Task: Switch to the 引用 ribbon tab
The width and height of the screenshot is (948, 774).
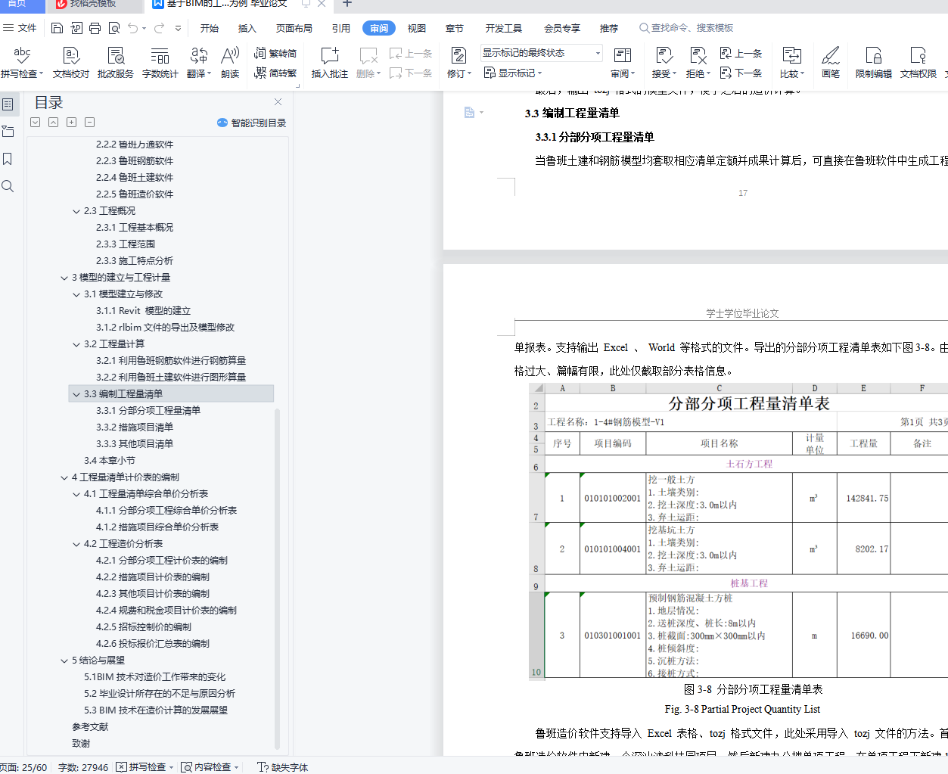Action: (x=341, y=28)
